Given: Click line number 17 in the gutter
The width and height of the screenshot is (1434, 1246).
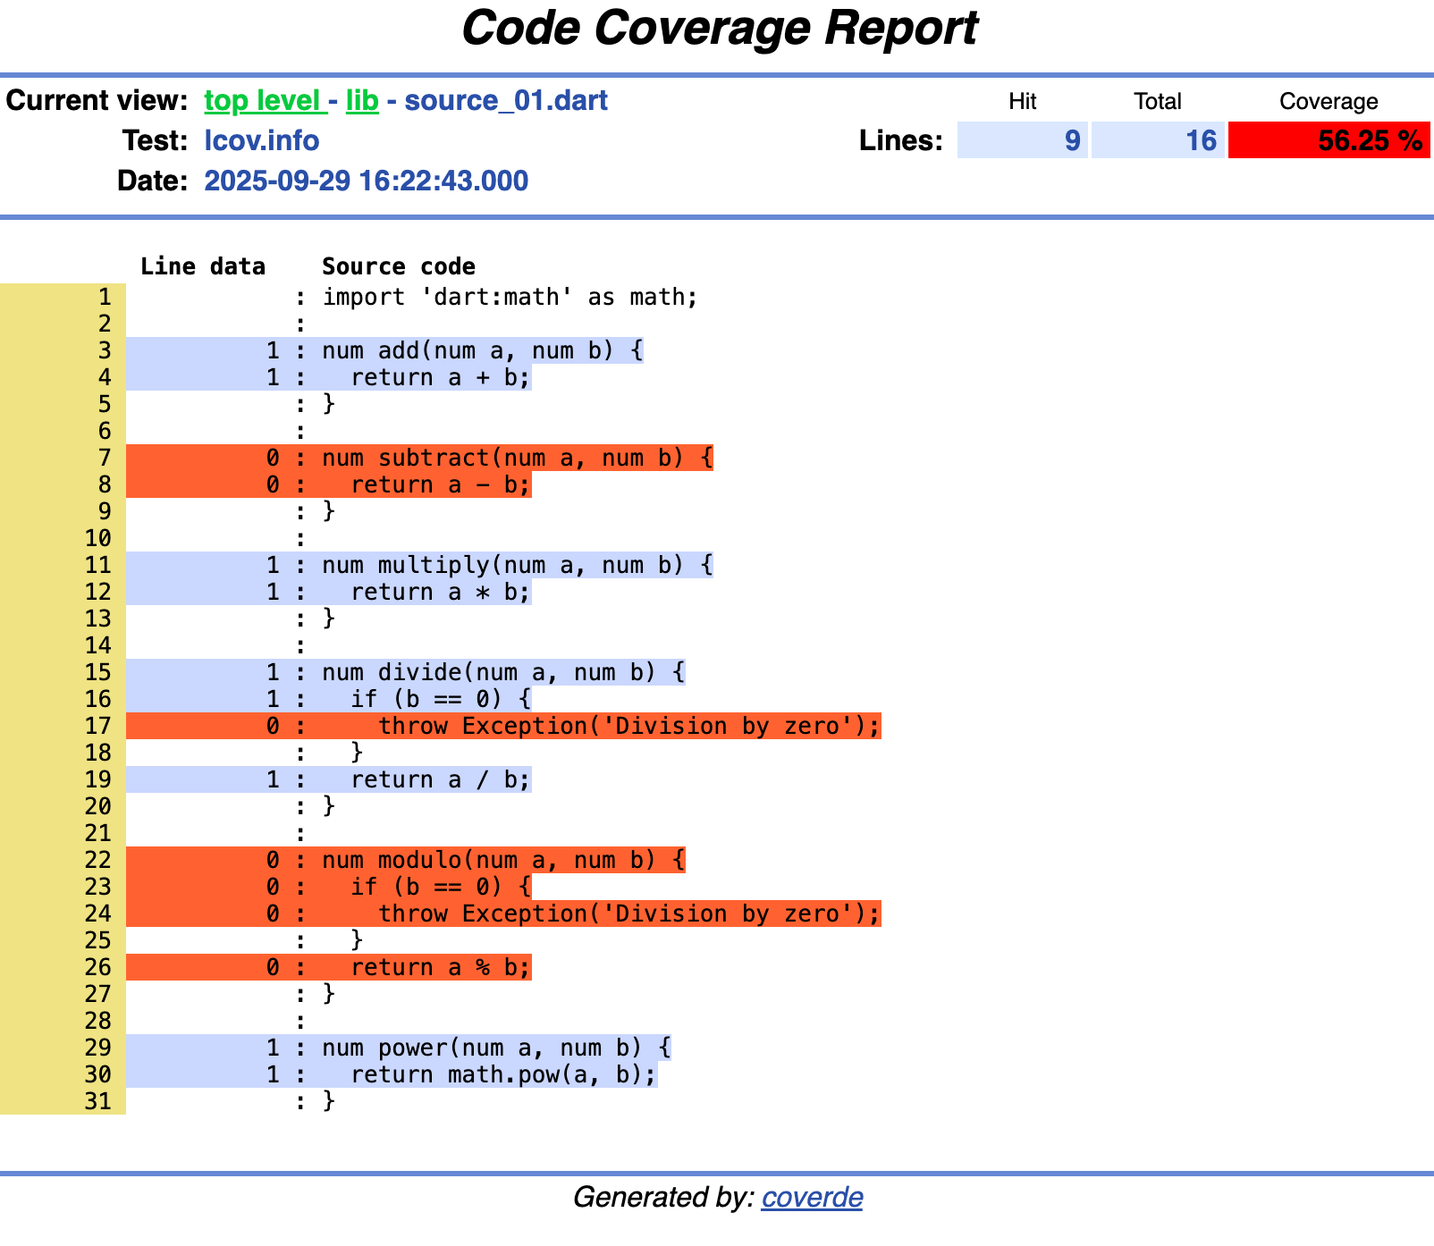Looking at the screenshot, I should click(98, 726).
